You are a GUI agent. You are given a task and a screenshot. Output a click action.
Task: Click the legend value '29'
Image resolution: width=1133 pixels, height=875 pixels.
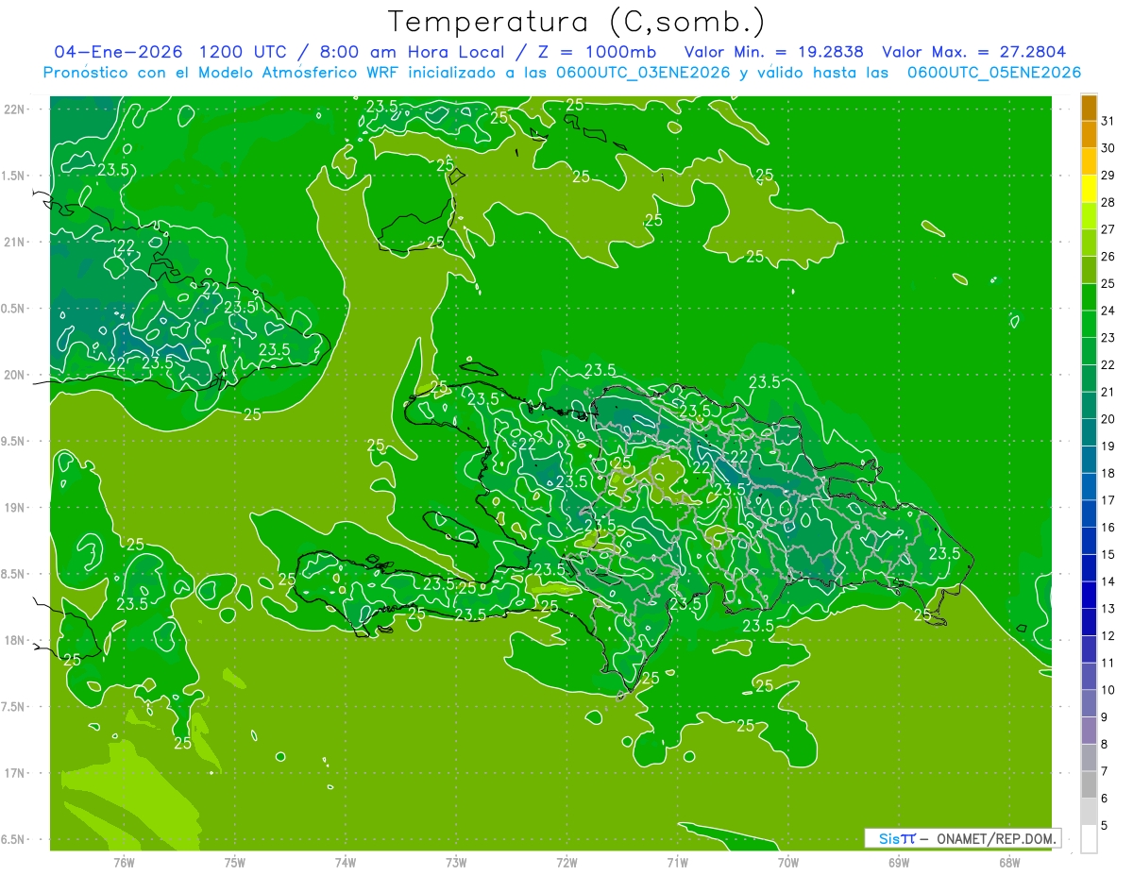pos(1108,175)
